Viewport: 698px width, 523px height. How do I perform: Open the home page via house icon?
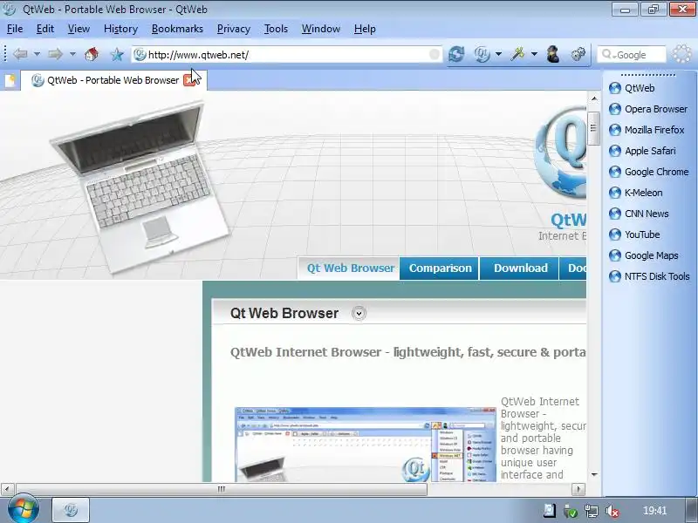coord(92,54)
